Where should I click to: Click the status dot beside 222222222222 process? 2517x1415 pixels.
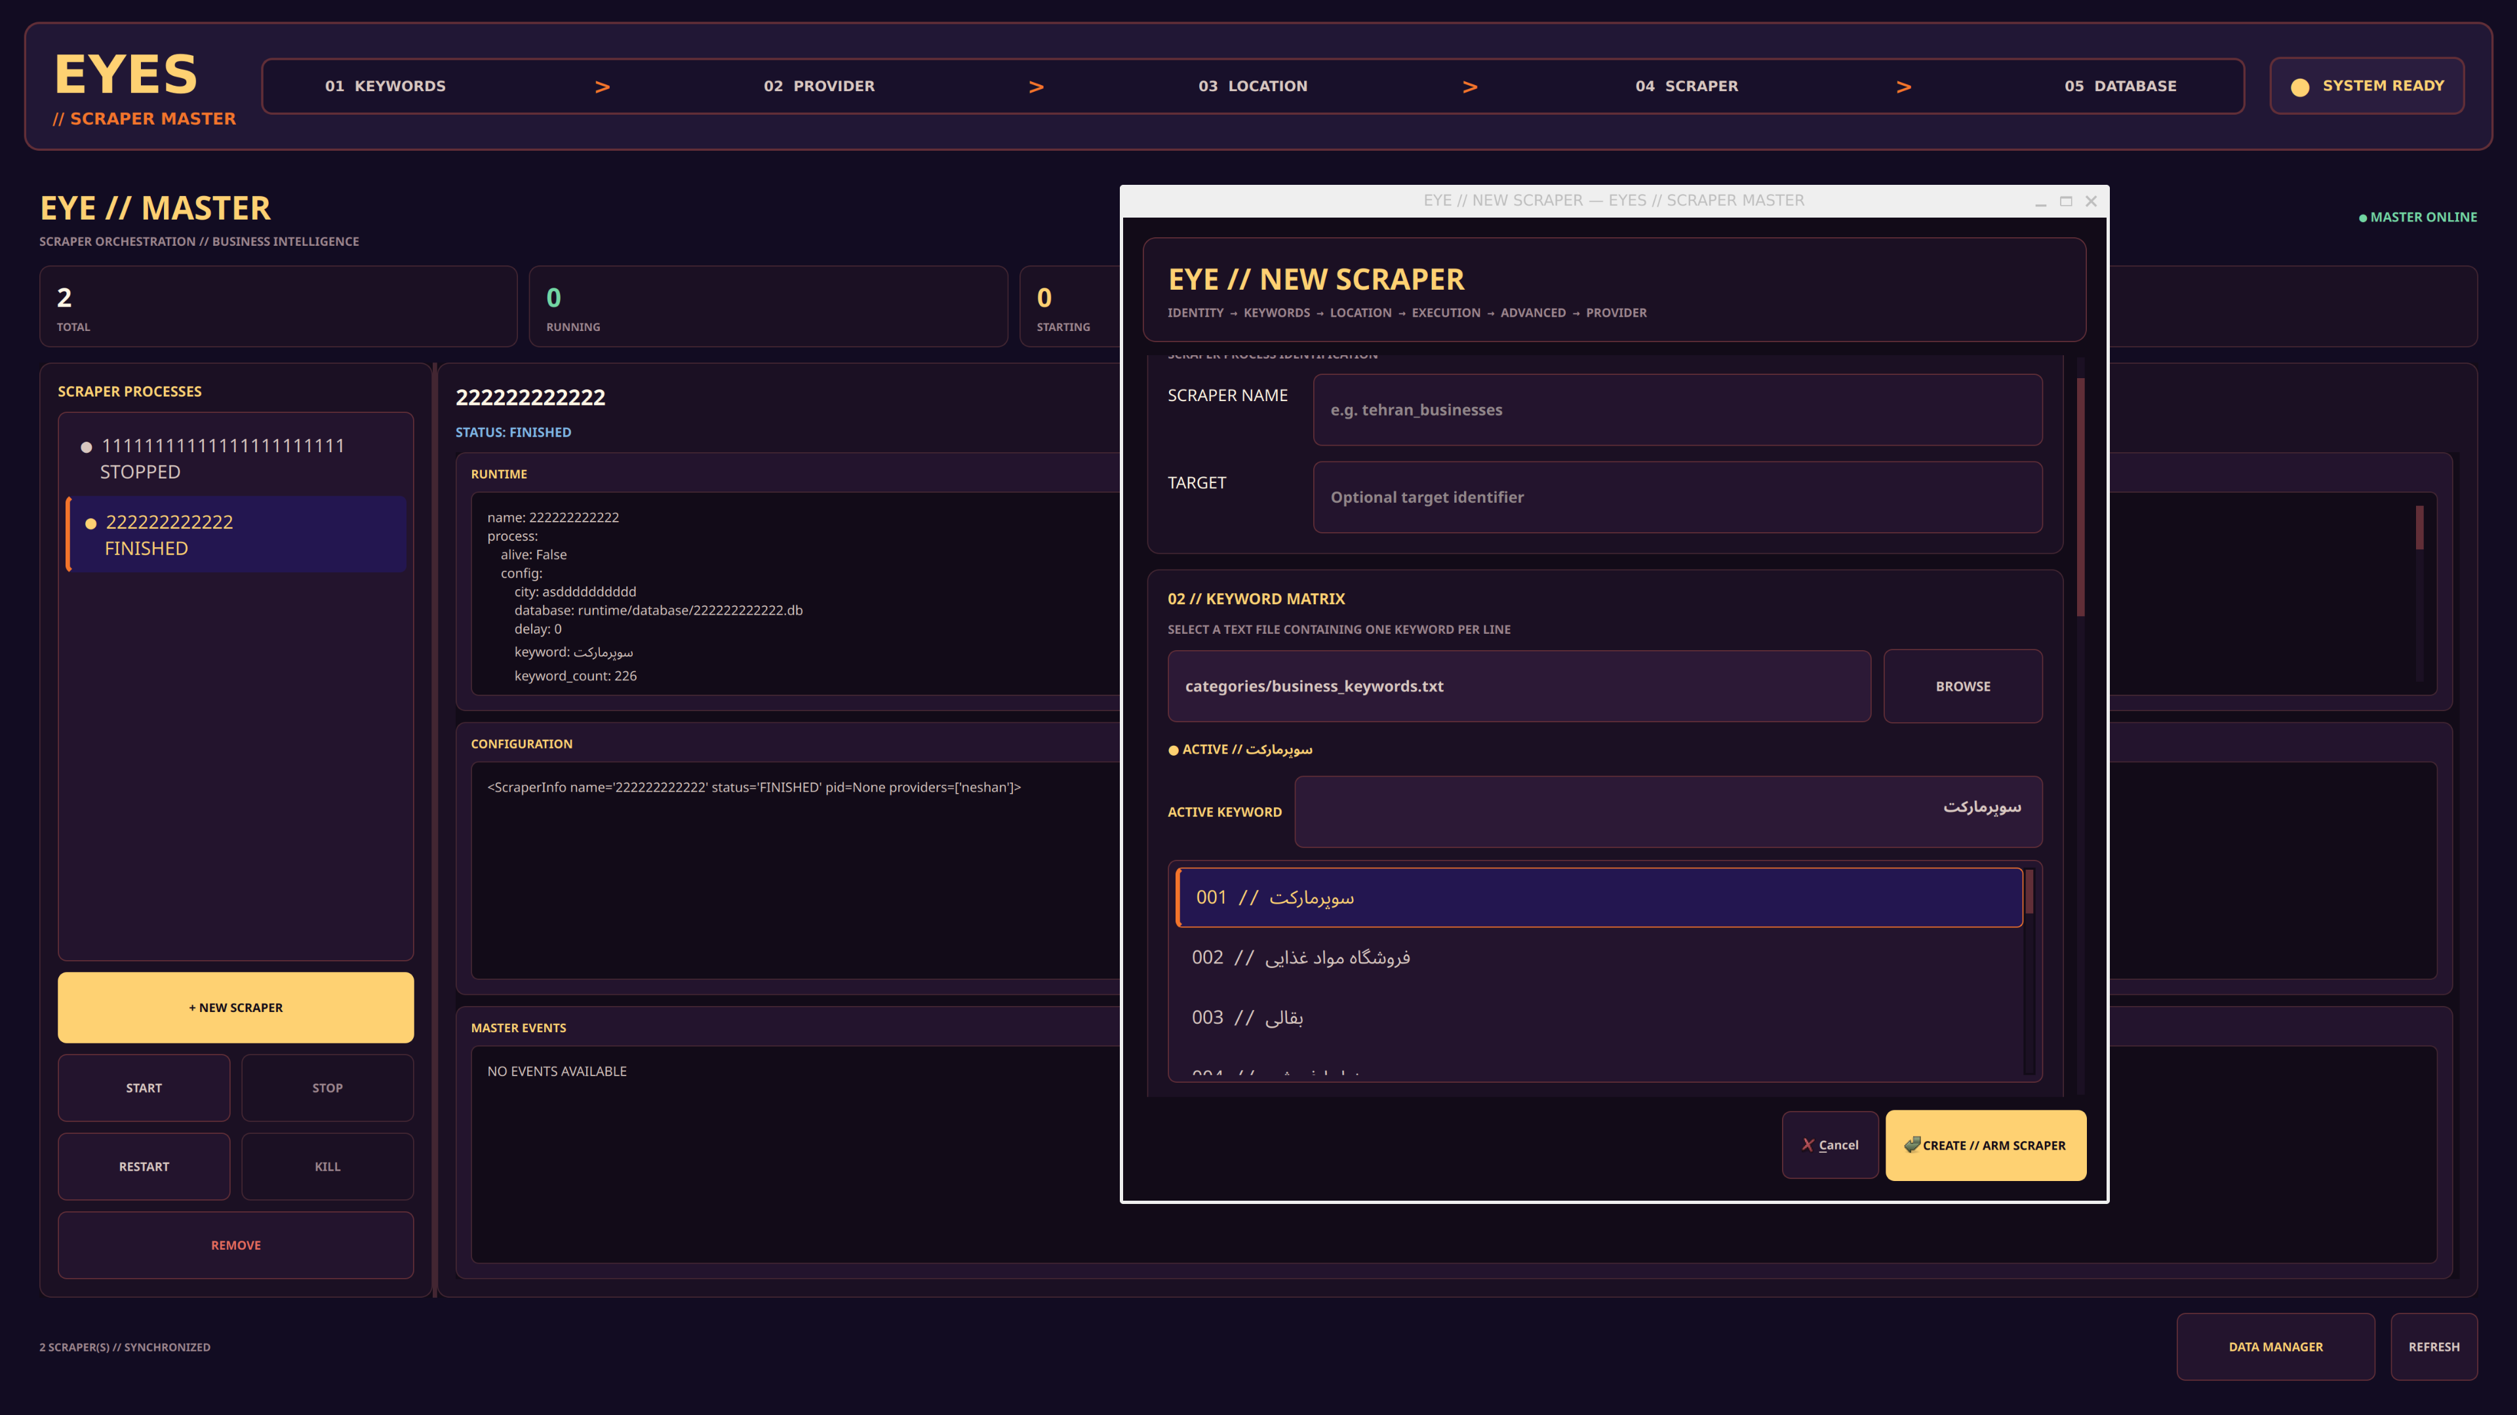[91, 524]
